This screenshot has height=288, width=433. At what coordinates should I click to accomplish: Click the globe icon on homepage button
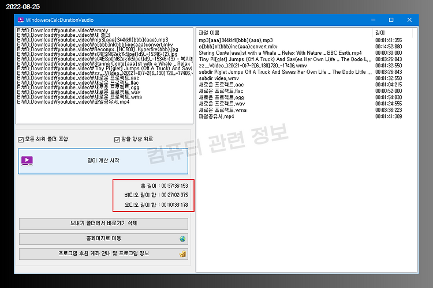[x=182, y=239]
